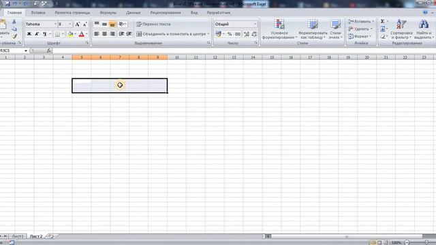Click the formula bar input field

point(244,50)
